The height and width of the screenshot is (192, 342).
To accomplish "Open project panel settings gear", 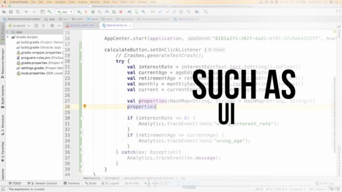I will pyautogui.click(x=52, y=26).
